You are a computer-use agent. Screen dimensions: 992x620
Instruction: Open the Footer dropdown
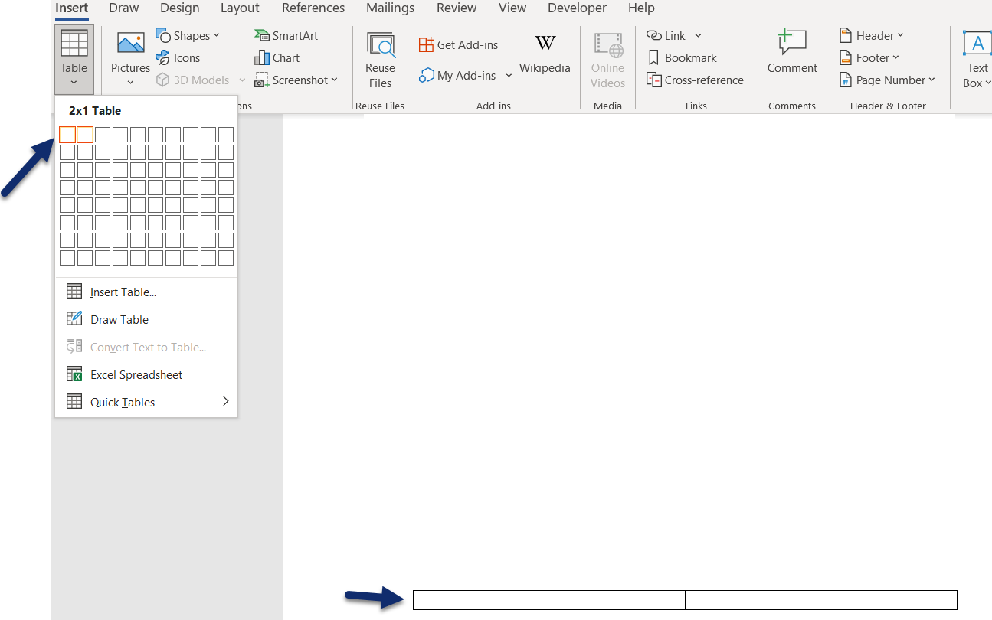tap(869, 57)
